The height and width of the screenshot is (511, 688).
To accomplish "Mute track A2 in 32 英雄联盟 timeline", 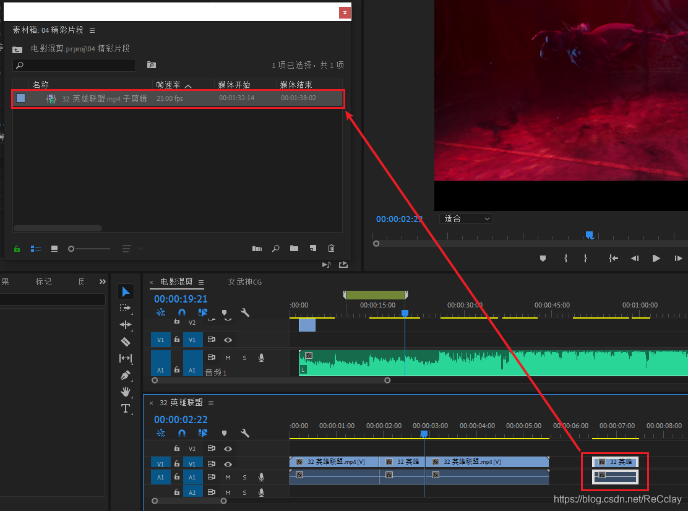I will [228, 492].
